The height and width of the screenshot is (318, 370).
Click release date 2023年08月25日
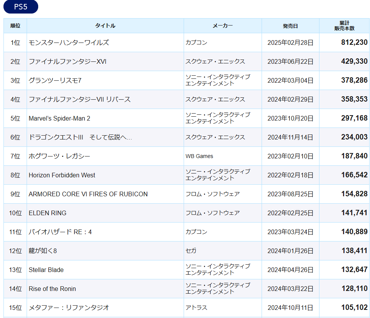[290, 194]
